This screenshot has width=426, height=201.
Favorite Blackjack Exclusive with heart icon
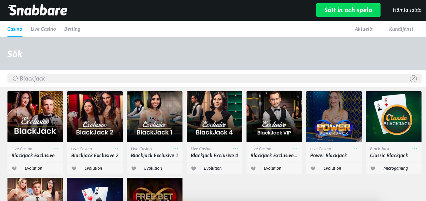point(14,168)
